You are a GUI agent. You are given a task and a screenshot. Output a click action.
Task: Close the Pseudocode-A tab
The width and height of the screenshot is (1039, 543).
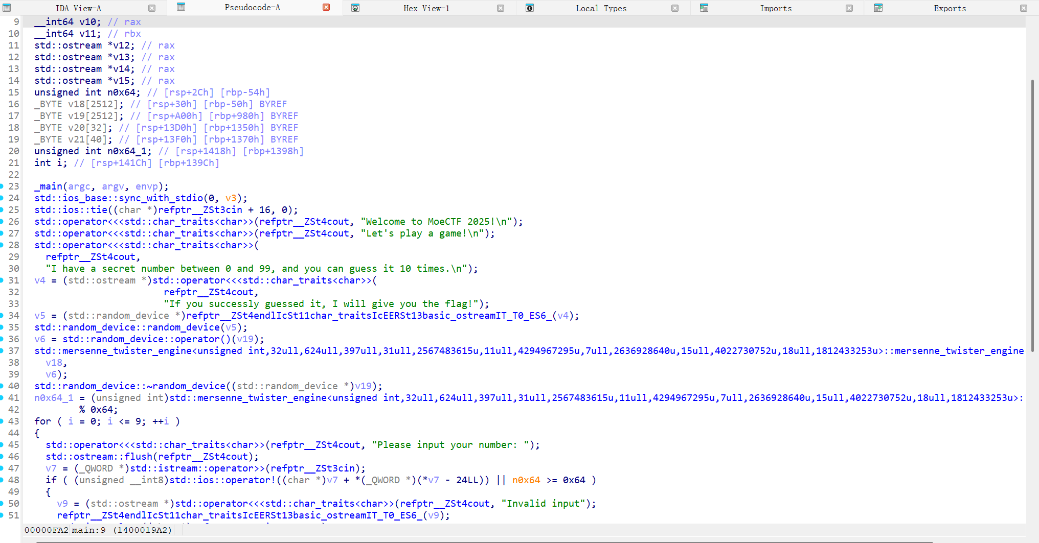pos(326,7)
